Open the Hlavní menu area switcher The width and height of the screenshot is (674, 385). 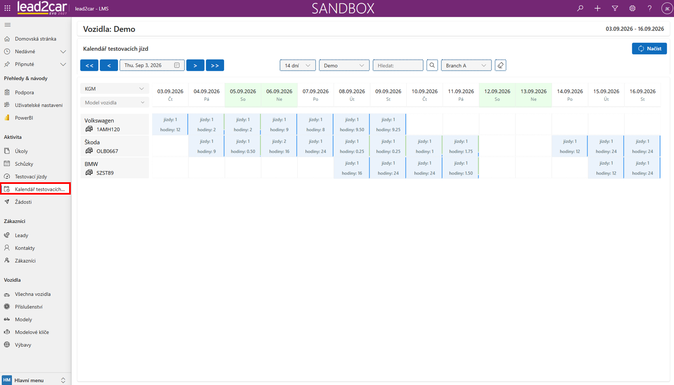pos(36,380)
